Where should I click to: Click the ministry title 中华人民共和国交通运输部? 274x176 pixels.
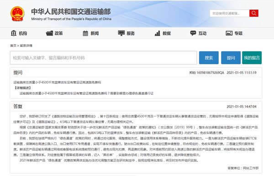click(71, 12)
